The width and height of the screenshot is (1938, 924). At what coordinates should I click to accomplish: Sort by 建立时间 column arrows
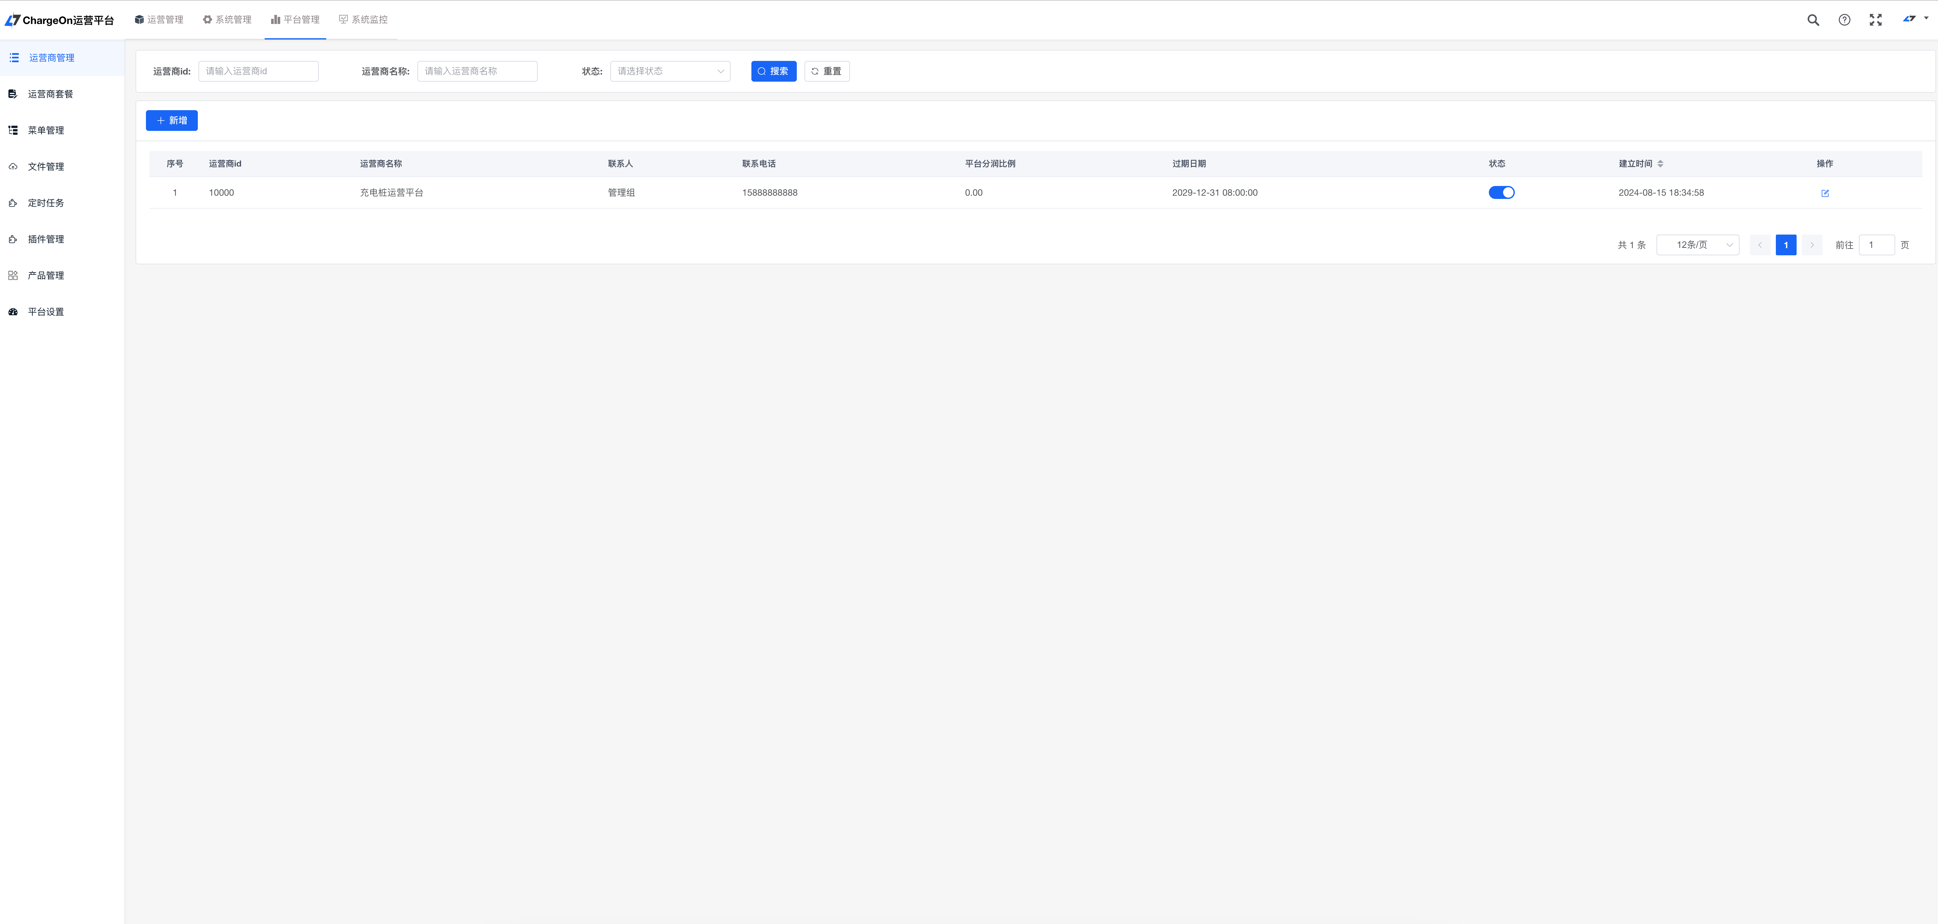[1660, 164]
